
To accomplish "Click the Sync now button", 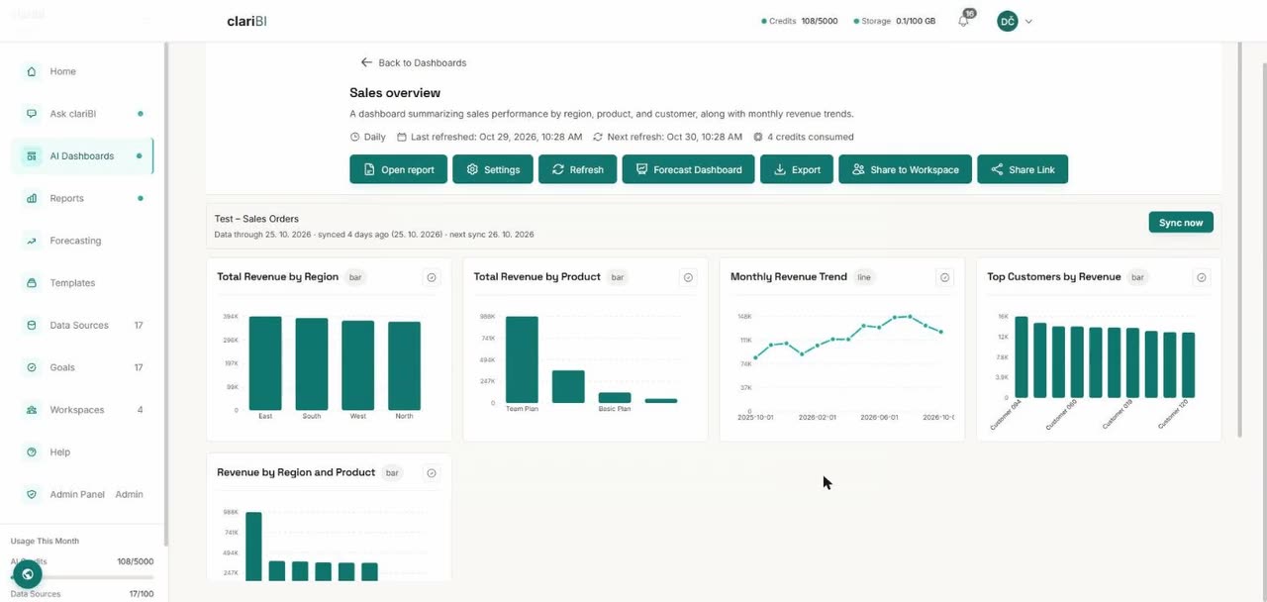I will pyautogui.click(x=1181, y=223).
